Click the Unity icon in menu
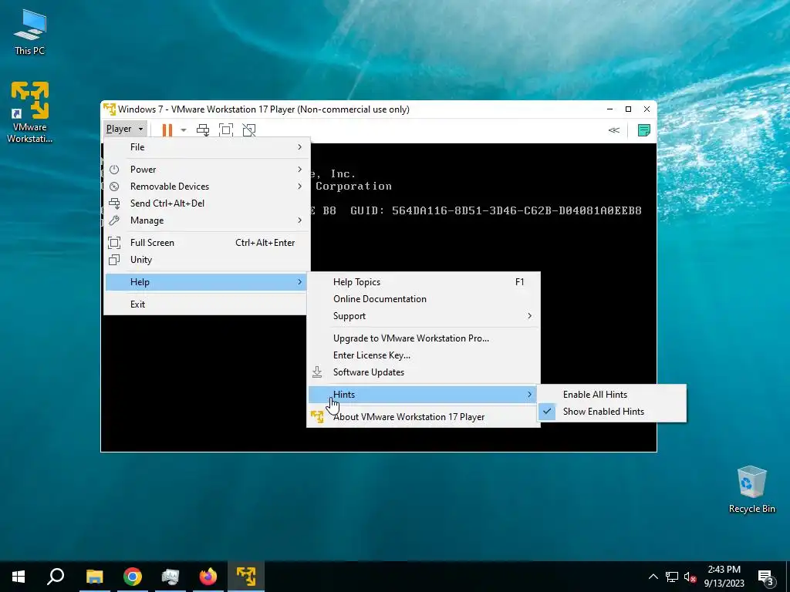The width and height of the screenshot is (790, 592). point(114,260)
